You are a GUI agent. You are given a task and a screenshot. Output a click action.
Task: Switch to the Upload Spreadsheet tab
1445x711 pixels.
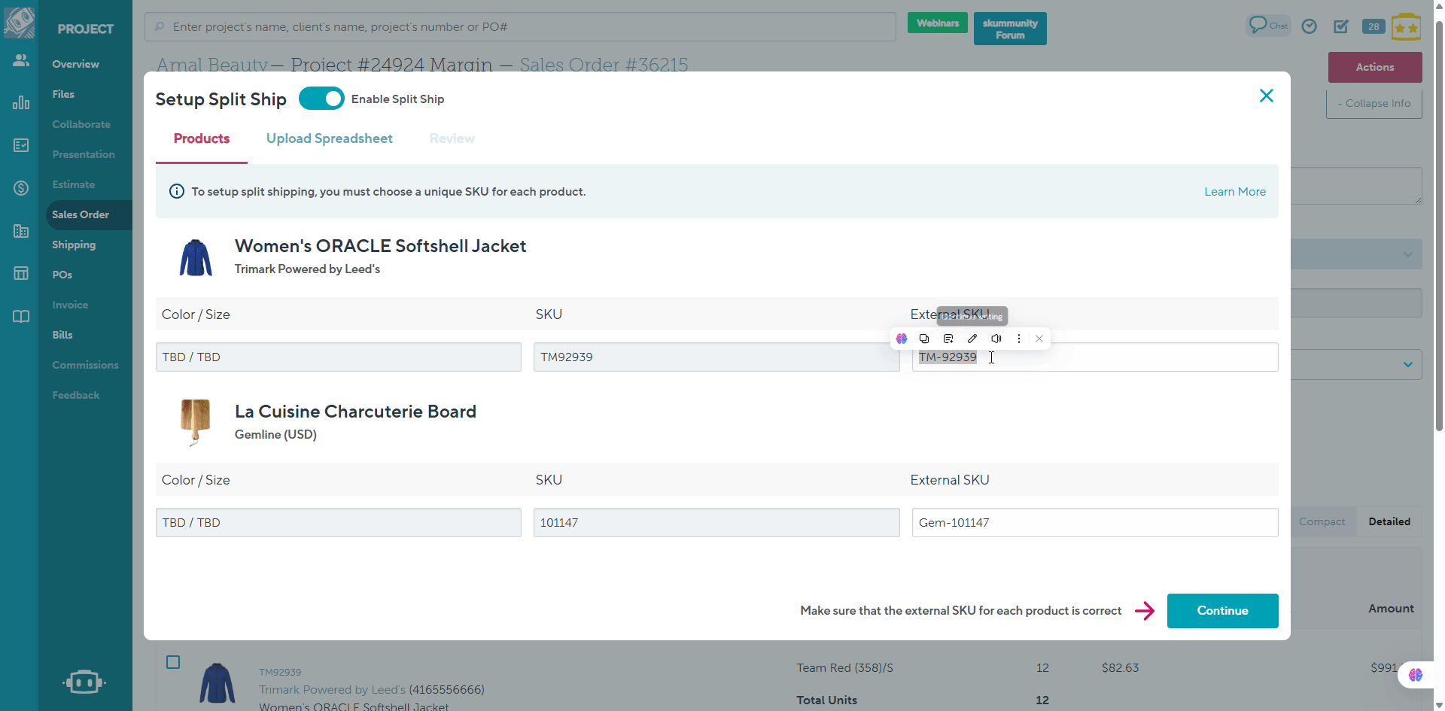[329, 138]
